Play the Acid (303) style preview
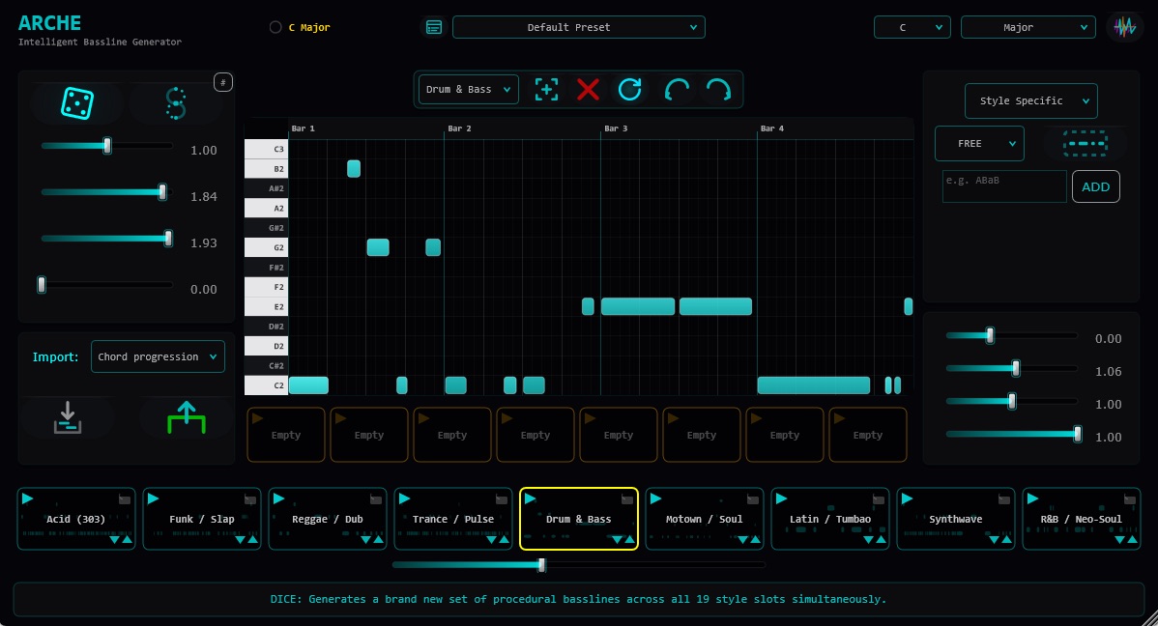The image size is (1158, 626). [27, 498]
